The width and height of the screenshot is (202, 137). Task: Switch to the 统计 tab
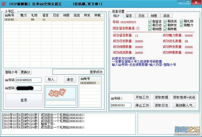click(x=116, y=16)
